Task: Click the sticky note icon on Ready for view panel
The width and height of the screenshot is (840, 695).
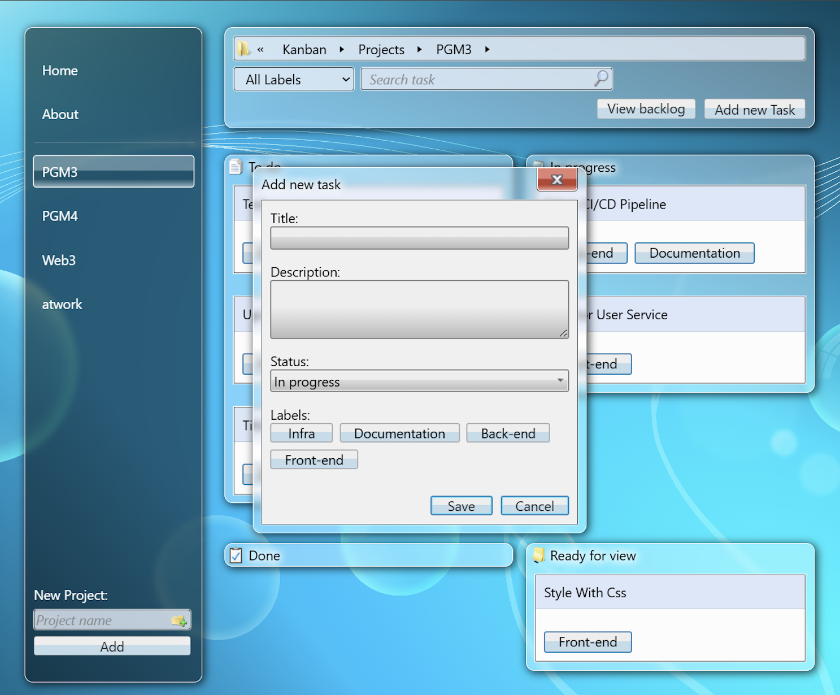Action: (539, 555)
